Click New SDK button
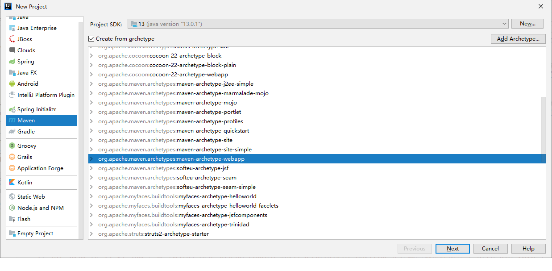Viewport: 552px width, 271px height. (527, 24)
